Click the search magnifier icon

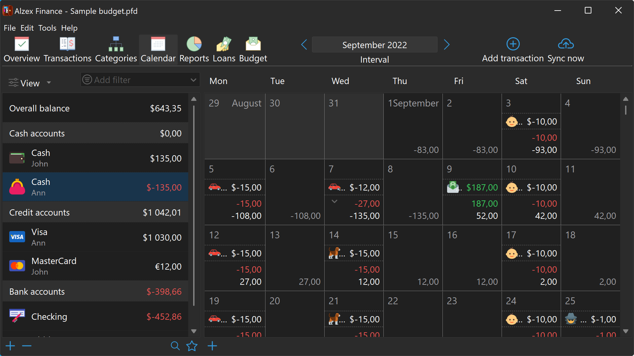pyautogui.click(x=175, y=346)
